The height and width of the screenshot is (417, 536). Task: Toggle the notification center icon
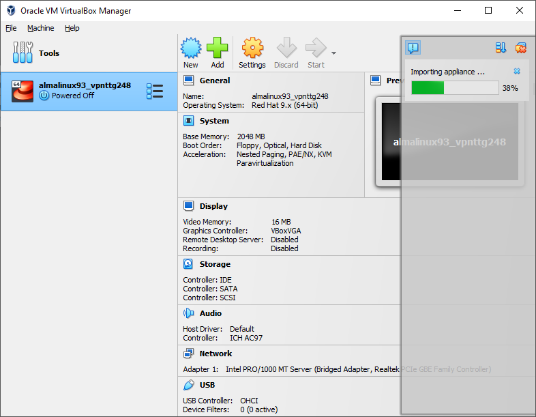click(413, 48)
